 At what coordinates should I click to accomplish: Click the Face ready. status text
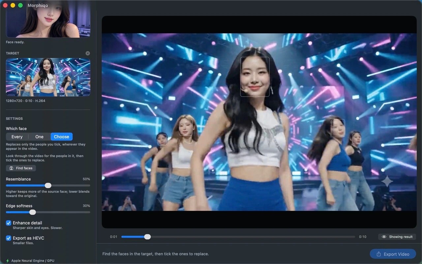[15, 42]
